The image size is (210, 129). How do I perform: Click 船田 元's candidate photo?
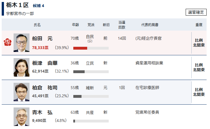[x=21, y=43]
